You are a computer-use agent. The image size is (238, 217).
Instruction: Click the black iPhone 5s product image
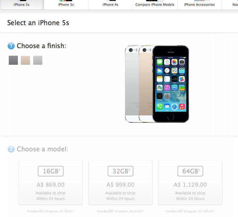point(171,84)
